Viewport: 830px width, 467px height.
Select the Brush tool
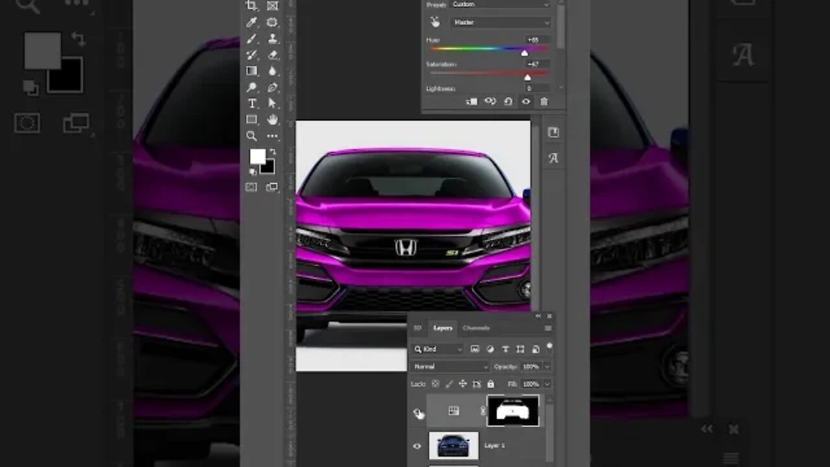pyautogui.click(x=252, y=39)
